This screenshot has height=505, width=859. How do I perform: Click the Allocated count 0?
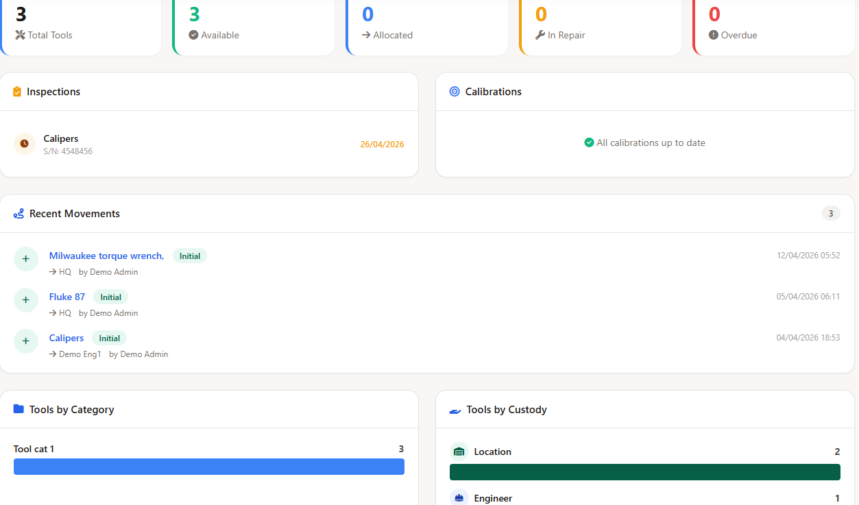(368, 14)
